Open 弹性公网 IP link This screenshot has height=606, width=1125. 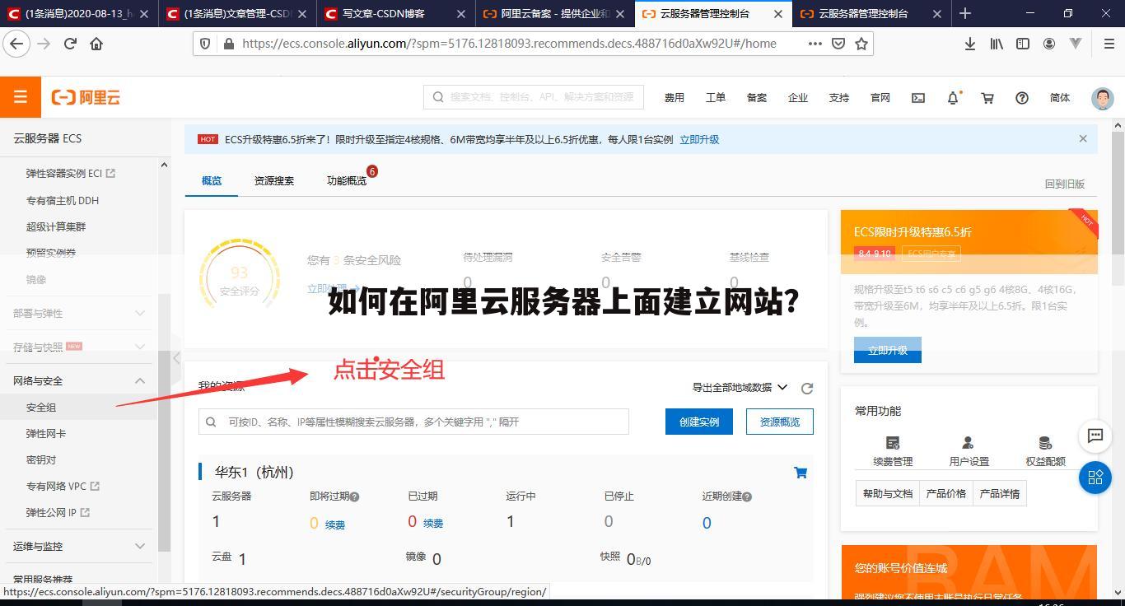click(x=58, y=512)
